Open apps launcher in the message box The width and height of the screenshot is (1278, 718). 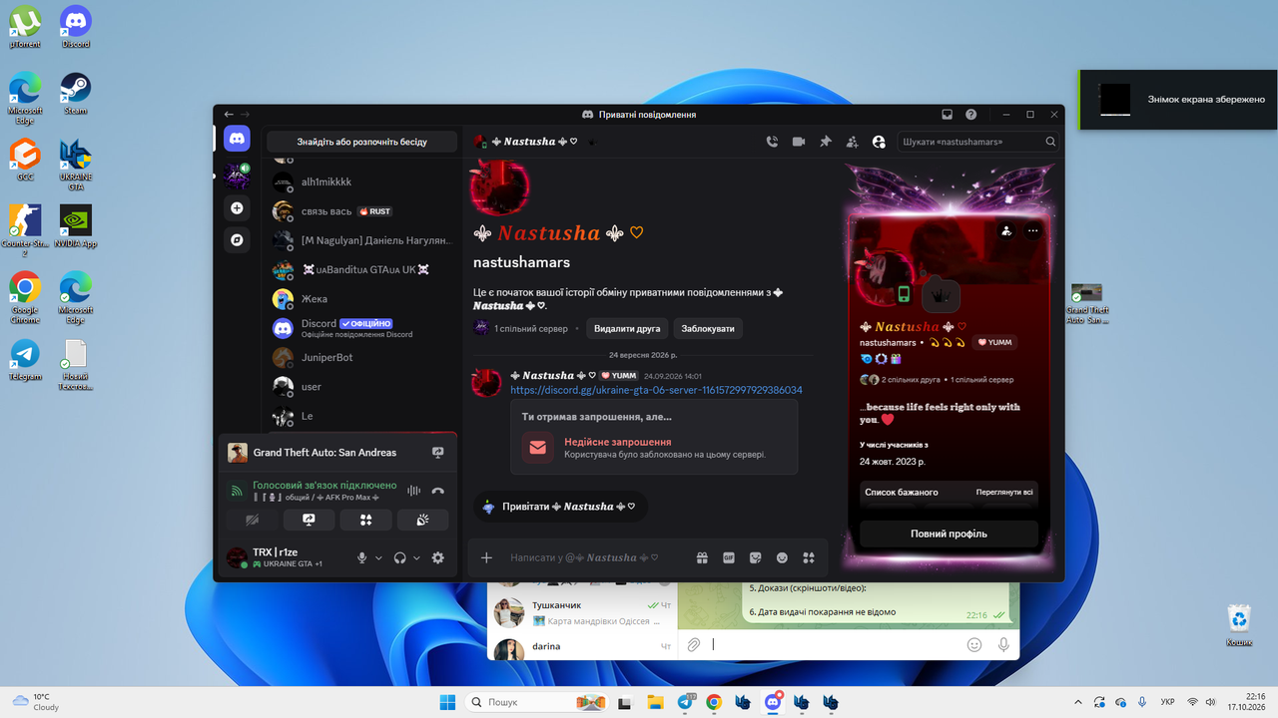(809, 558)
